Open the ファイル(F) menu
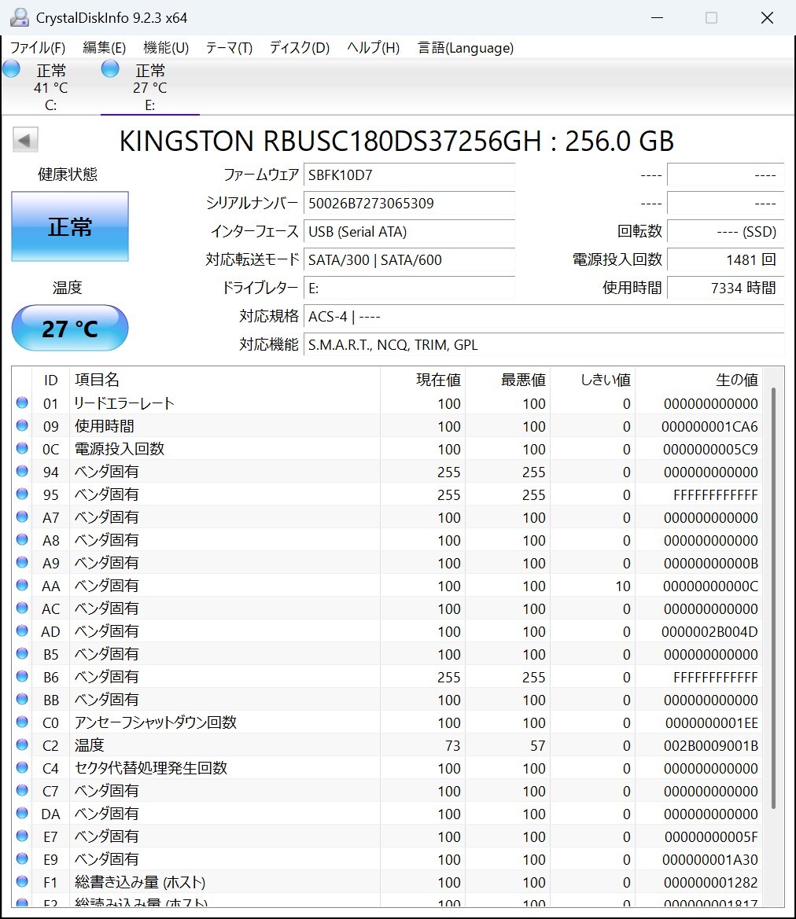This screenshot has height=919, width=796. tap(38, 47)
